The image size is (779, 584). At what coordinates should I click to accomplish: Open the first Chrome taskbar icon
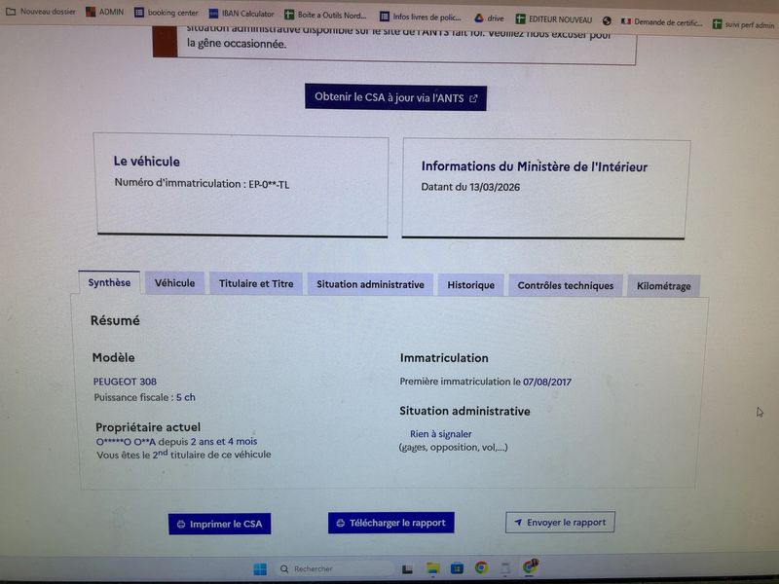tap(481, 568)
